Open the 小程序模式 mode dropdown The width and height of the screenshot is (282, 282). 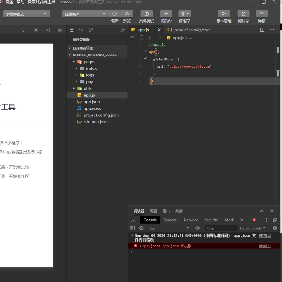(27, 14)
